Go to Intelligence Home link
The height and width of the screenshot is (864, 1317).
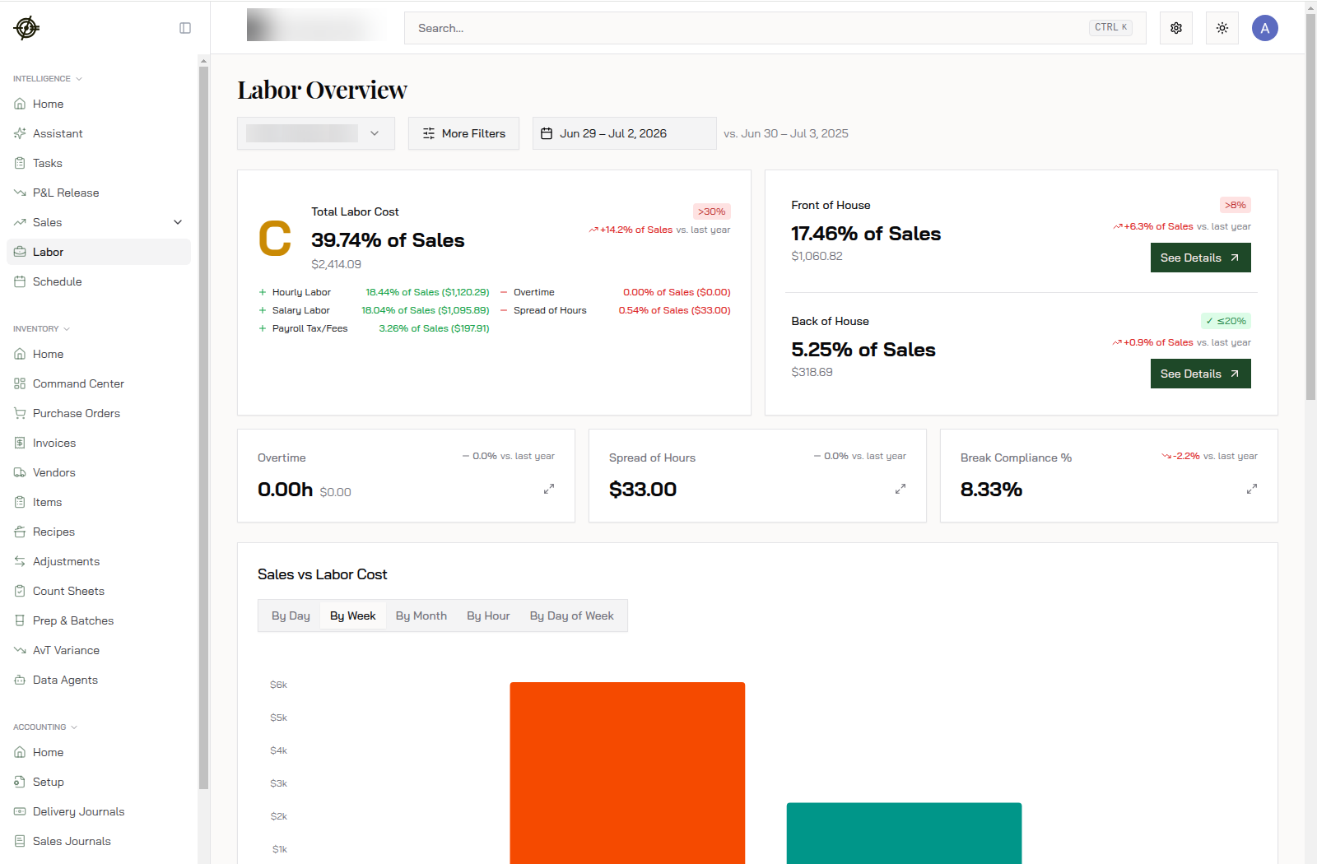tap(99, 104)
